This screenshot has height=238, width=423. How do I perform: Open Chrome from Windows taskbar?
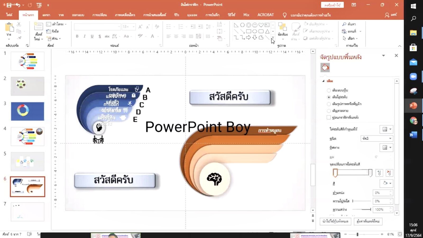pos(413,121)
